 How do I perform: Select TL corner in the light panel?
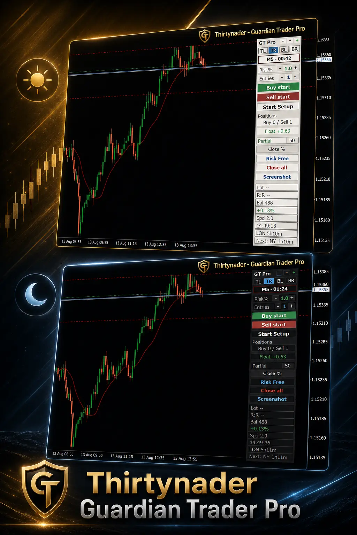(x=263, y=51)
